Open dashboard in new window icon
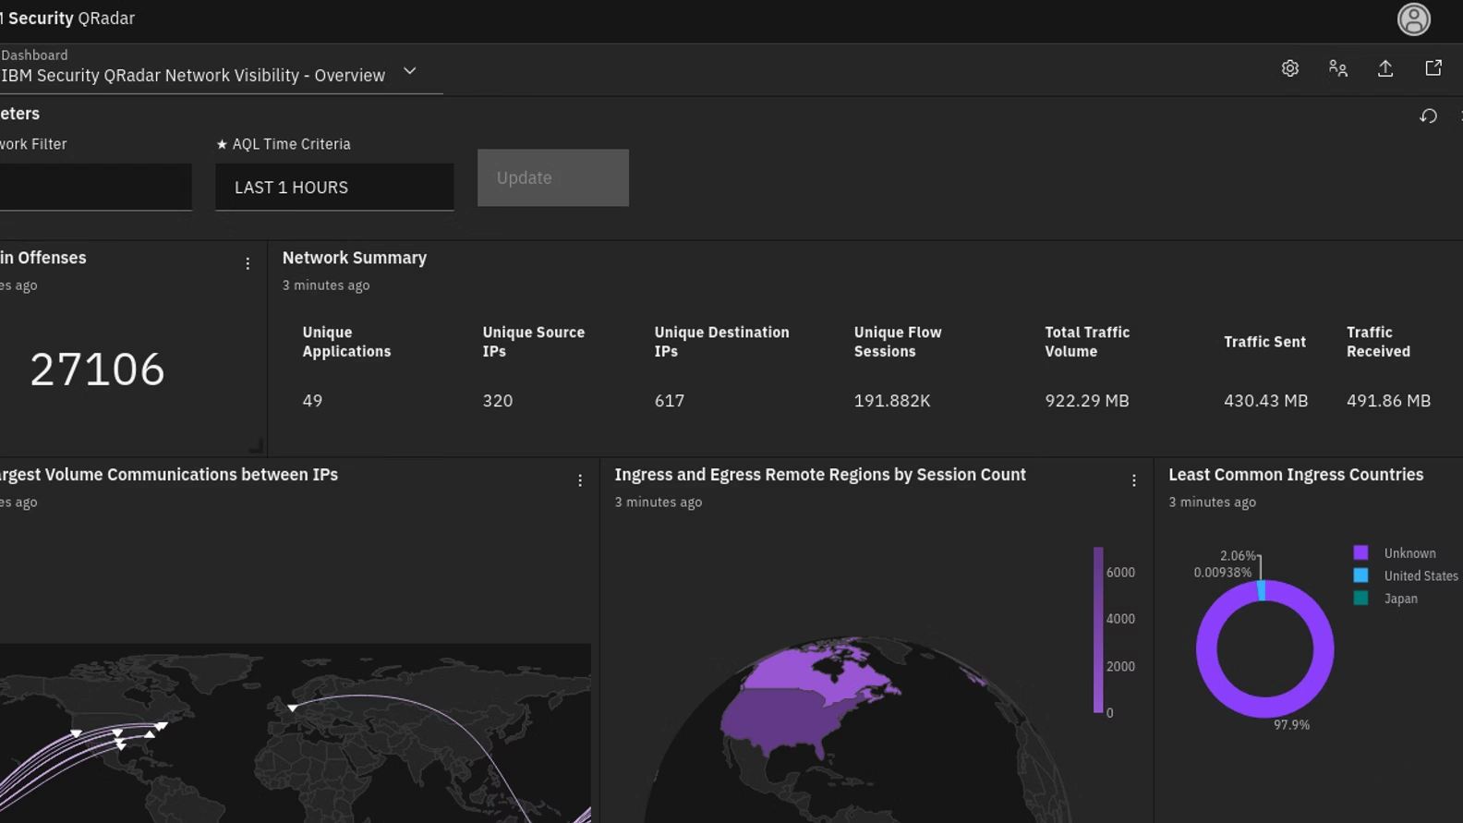1463x823 pixels. pyautogui.click(x=1433, y=68)
